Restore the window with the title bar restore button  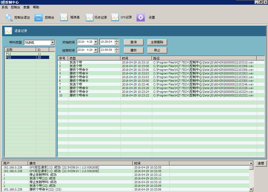click(261, 2)
